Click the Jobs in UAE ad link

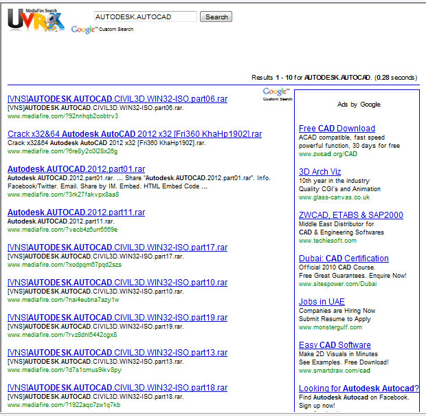pos(322,301)
